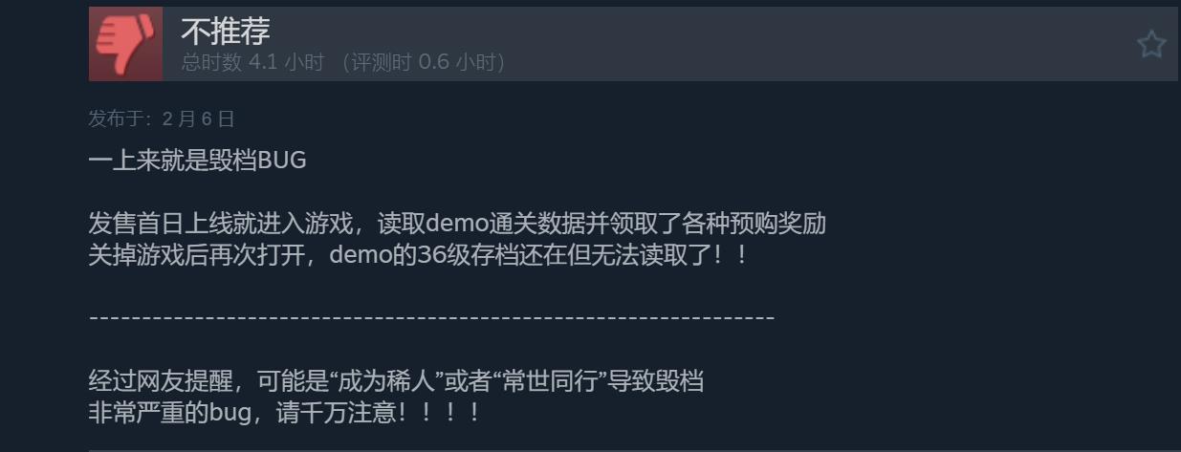Click the word BUG in first line
The width and height of the screenshot is (1181, 452).
coord(282,160)
